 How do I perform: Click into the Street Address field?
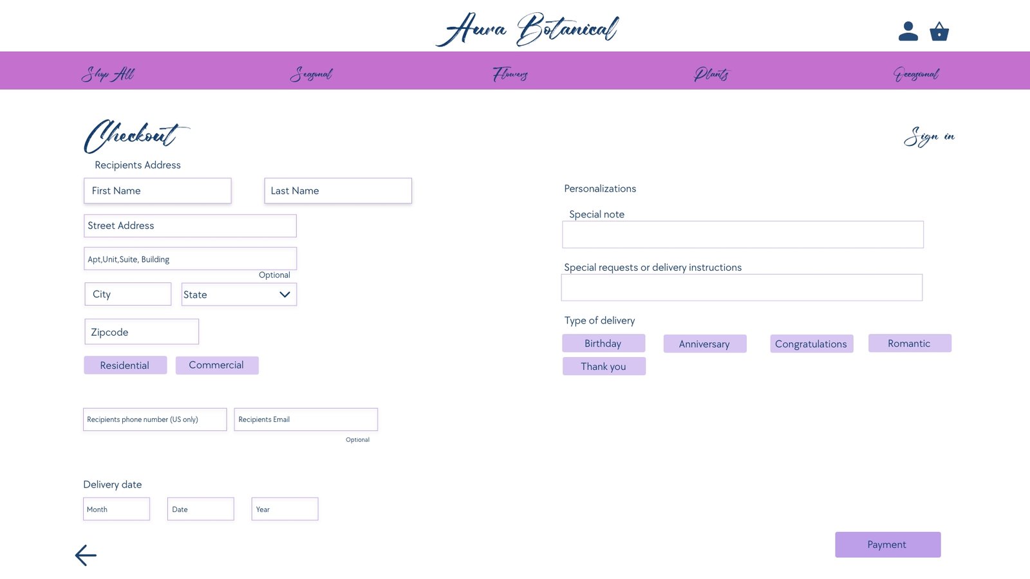pos(190,226)
